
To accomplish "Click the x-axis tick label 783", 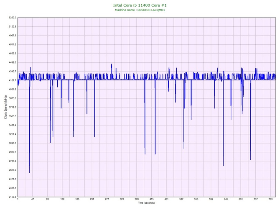I will pyautogui.click(x=270, y=199).
